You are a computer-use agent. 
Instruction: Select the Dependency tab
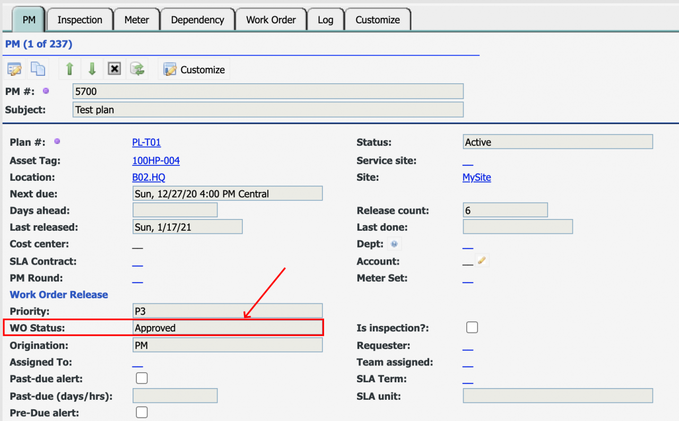click(197, 20)
